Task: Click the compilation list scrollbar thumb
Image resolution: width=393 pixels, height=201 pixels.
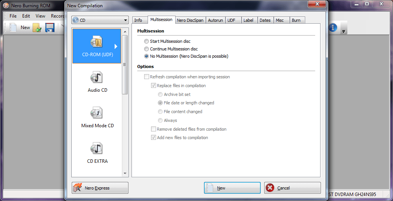Action: (125, 65)
